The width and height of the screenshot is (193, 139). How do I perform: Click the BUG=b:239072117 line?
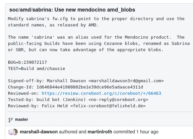[28, 62]
